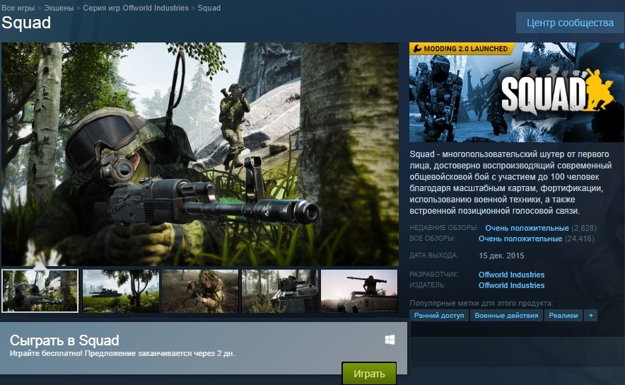Click the release date '15 дек. 2015'
Screen dimensions: 625x385
tap(501, 255)
